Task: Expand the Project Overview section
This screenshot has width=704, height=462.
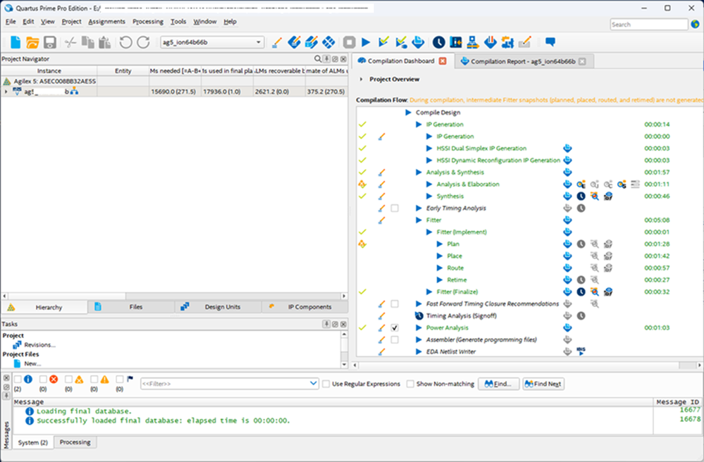Action: tap(362, 80)
